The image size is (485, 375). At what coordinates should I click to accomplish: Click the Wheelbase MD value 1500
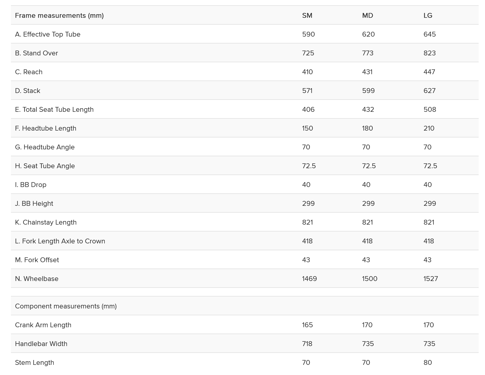click(370, 279)
